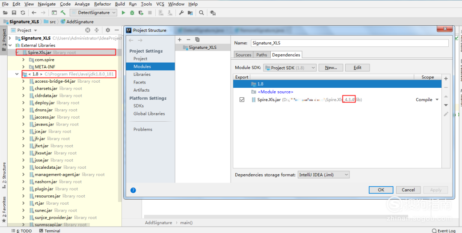Open file via toolbar folder icon
This screenshot has width=462, height=233.
5,13
